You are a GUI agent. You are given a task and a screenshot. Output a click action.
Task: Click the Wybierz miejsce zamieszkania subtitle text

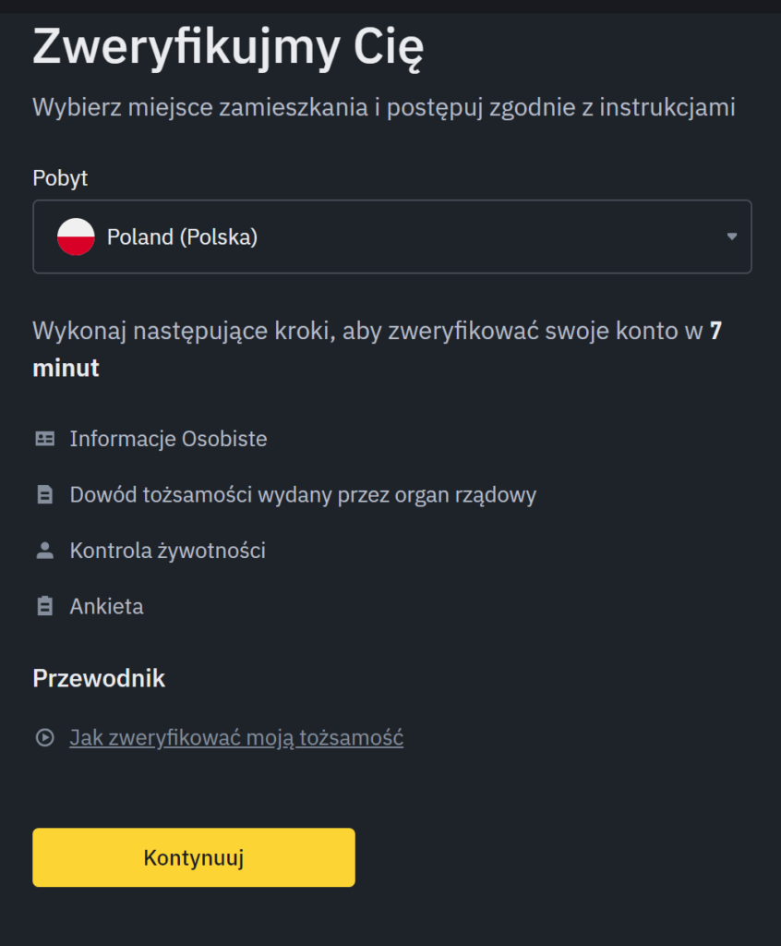[383, 107]
